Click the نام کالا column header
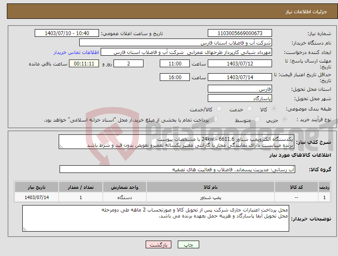Viewport: 338px width, 256px height. [x=210, y=187]
